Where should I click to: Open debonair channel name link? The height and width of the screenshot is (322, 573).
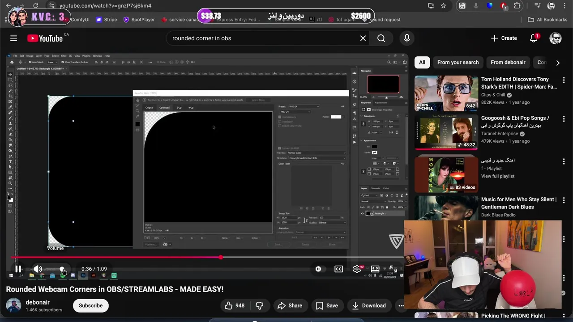38,302
